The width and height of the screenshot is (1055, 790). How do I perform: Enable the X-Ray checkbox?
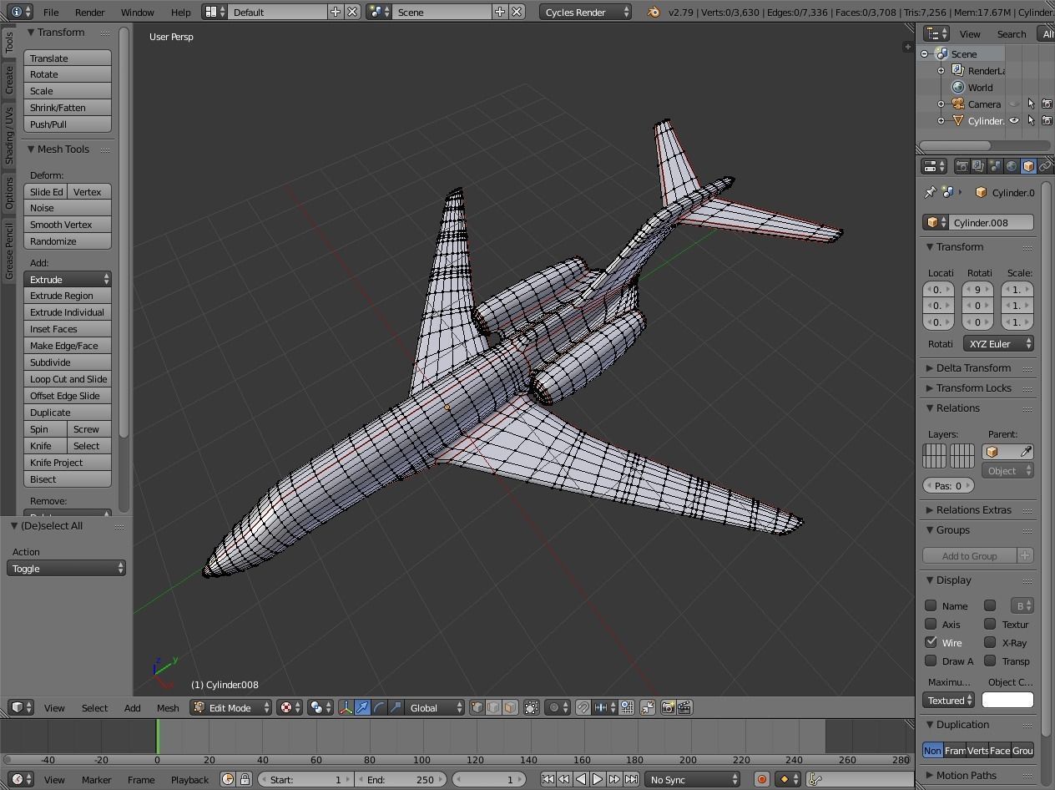(990, 642)
